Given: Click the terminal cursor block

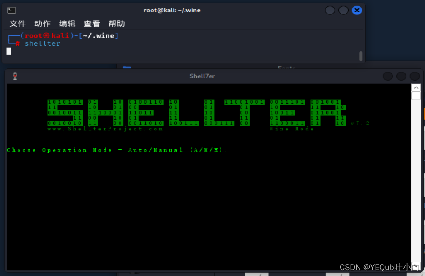Looking at the screenshot, I should 9,51.
